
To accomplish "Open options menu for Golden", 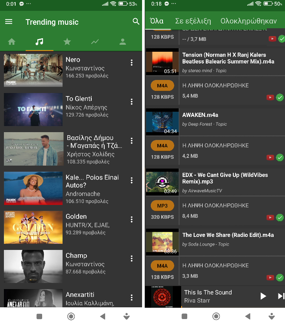I will coord(132,220).
